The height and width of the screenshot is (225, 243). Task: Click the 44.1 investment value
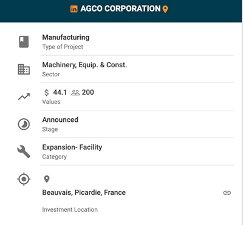pos(60,92)
